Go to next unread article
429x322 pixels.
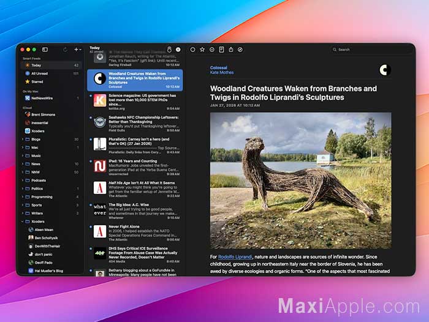212,50
